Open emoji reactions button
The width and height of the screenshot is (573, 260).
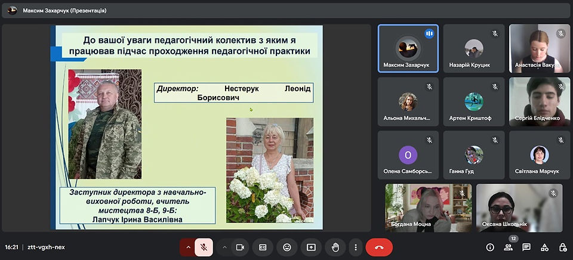[287, 247]
